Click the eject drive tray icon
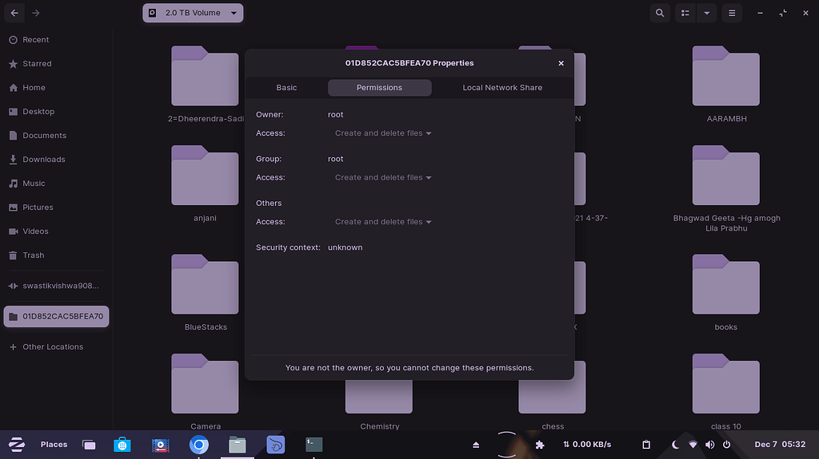The width and height of the screenshot is (819, 459). point(476,445)
